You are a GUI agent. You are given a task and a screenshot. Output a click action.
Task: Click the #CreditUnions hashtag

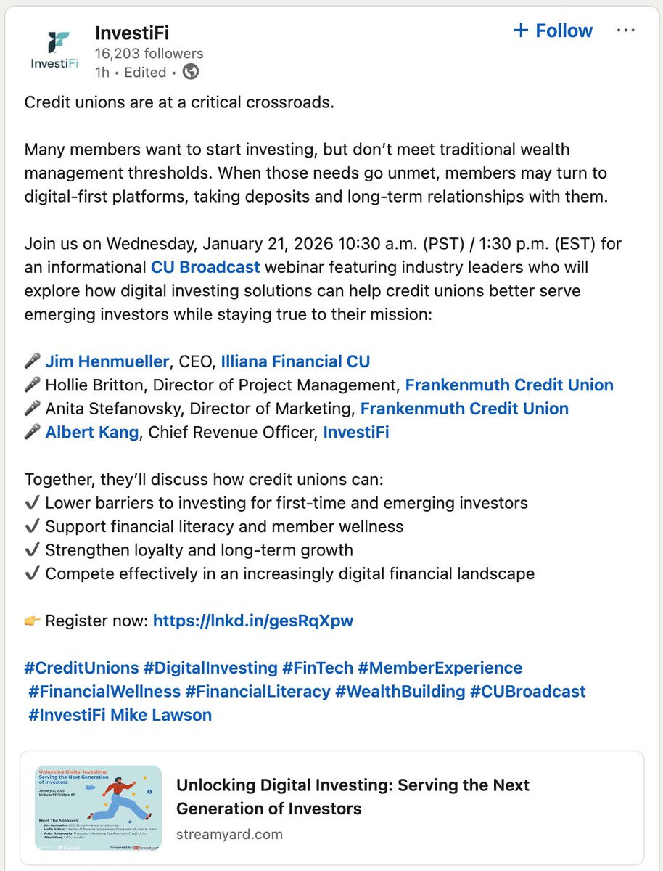[x=81, y=668]
